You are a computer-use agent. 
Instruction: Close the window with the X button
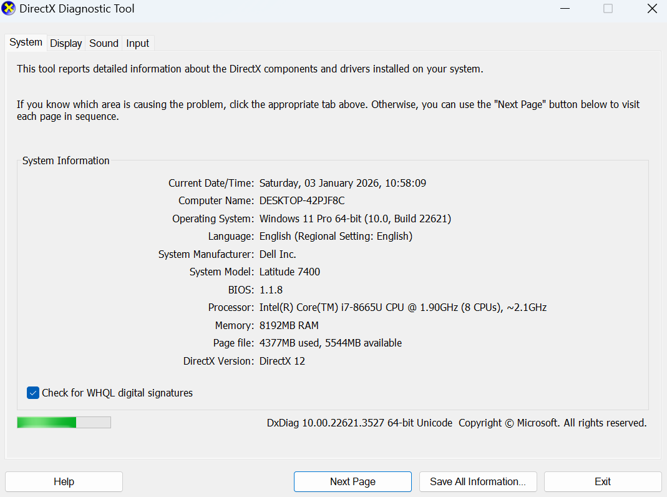click(x=652, y=9)
